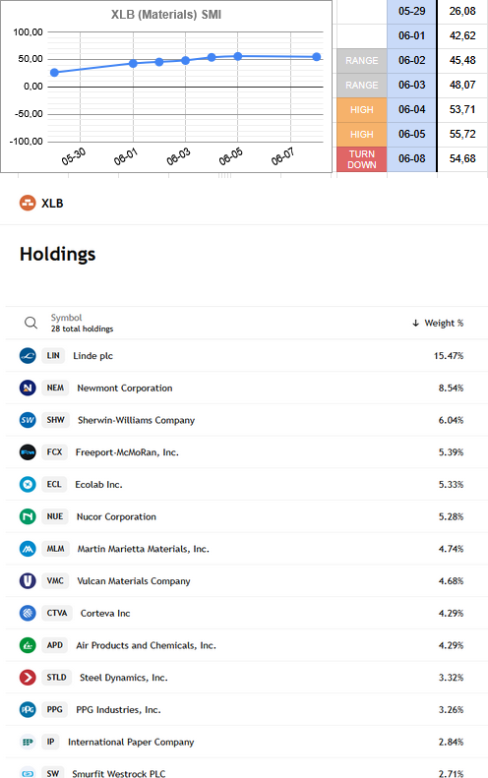Select the CTVA ticker badge

click(x=57, y=614)
